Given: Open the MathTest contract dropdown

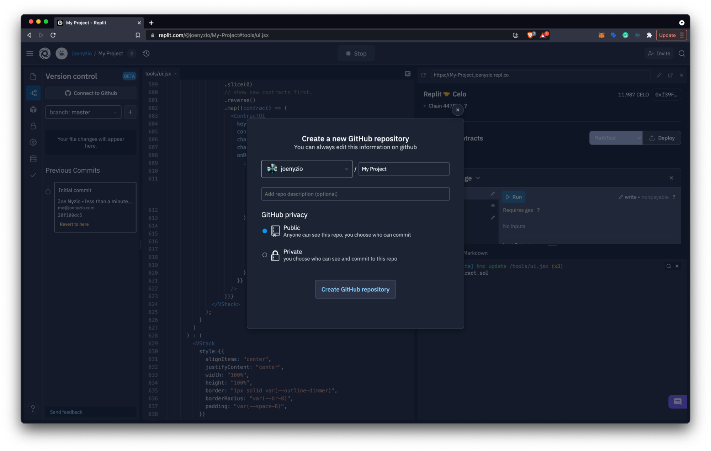Looking at the screenshot, I should 616,138.
